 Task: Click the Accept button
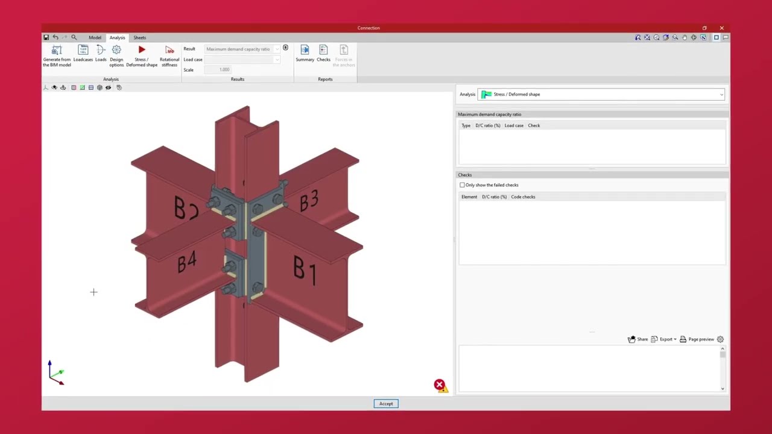(386, 404)
